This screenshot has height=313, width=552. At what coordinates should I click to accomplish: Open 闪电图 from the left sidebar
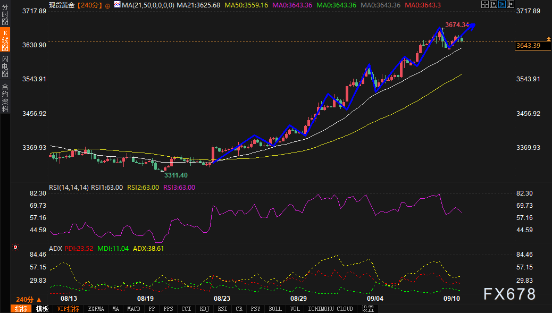[5, 67]
